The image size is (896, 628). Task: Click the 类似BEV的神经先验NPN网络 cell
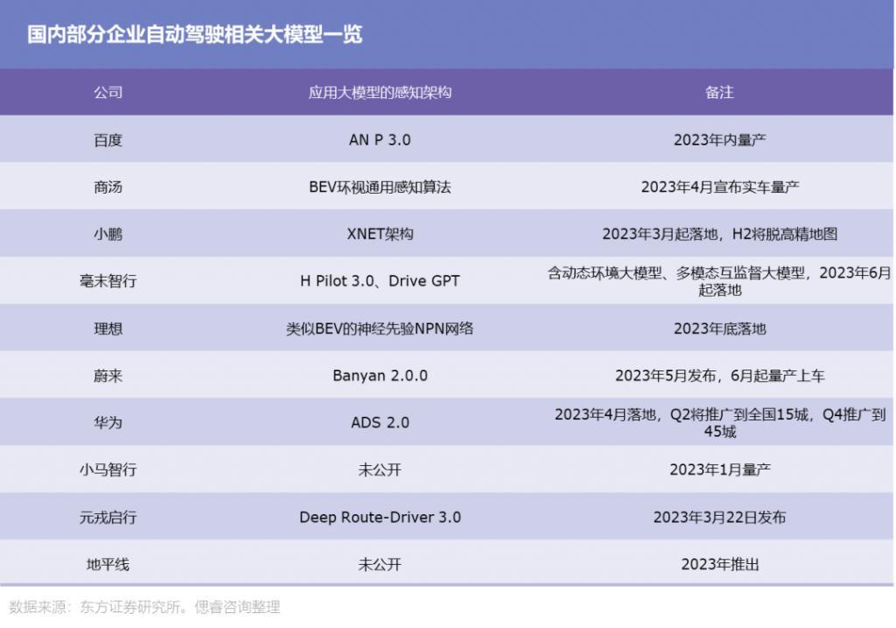pyautogui.click(x=380, y=328)
